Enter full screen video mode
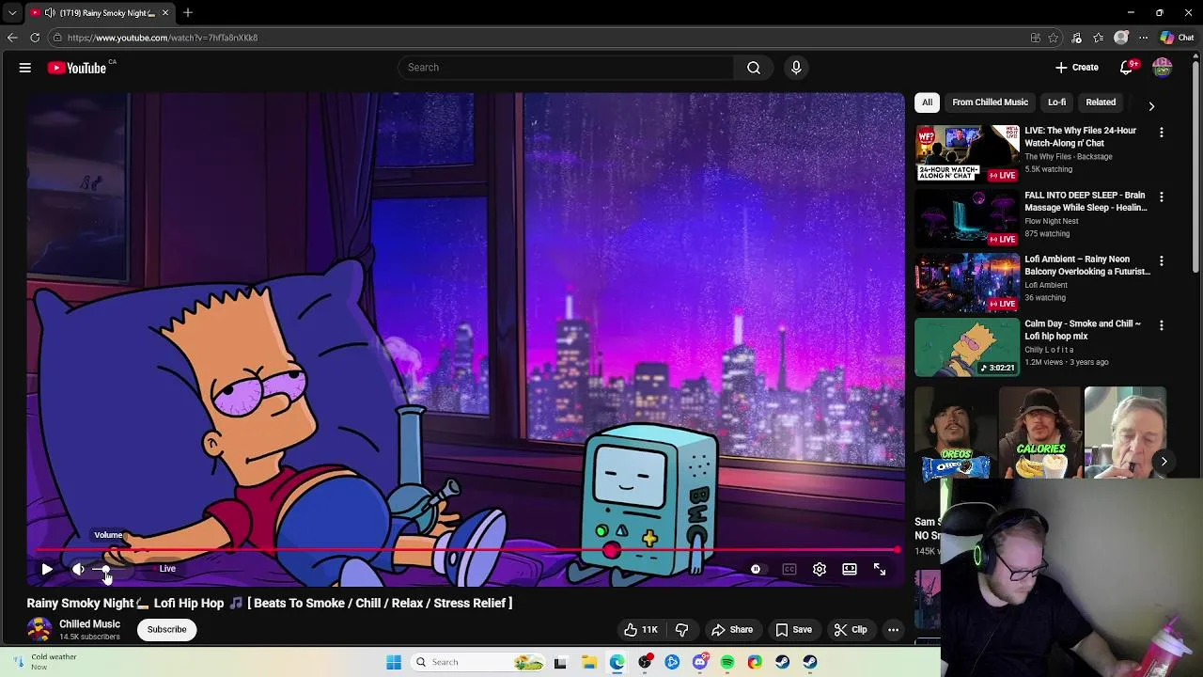The image size is (1203, 677). 880,569
